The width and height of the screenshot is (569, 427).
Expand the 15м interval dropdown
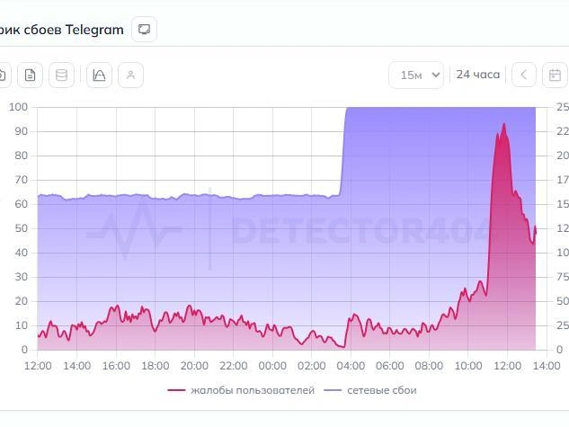click(x=416, y=76)
